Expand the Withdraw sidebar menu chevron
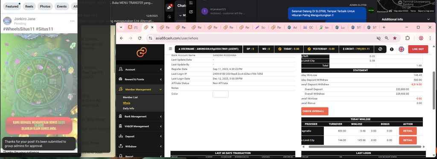437x159 pixels. [x=161, y=146]
